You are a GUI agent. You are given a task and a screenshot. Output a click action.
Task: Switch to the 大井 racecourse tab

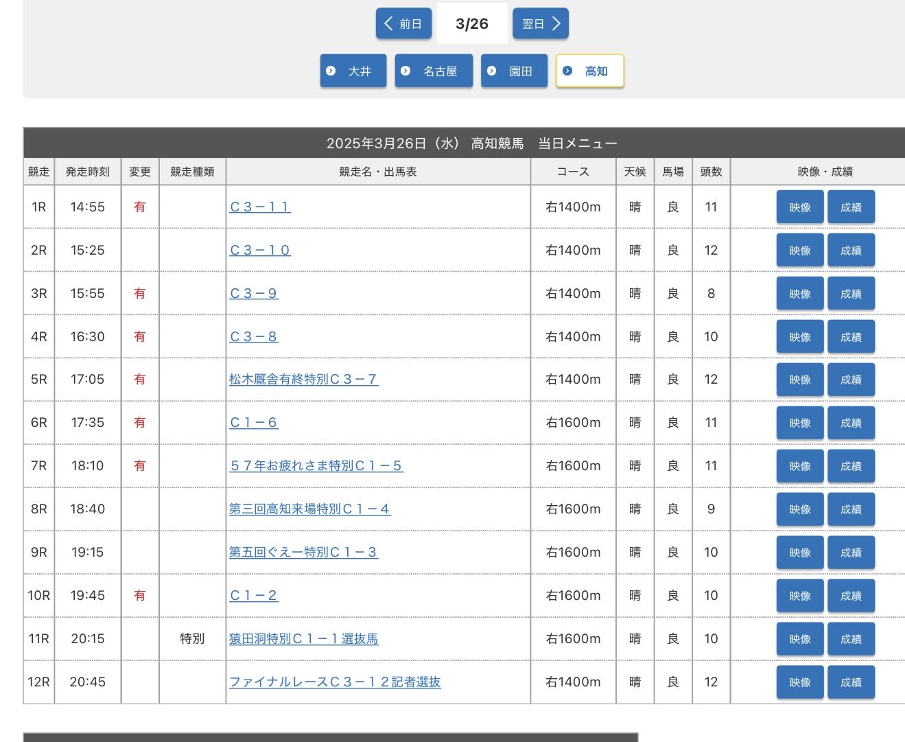click(353, 71)
